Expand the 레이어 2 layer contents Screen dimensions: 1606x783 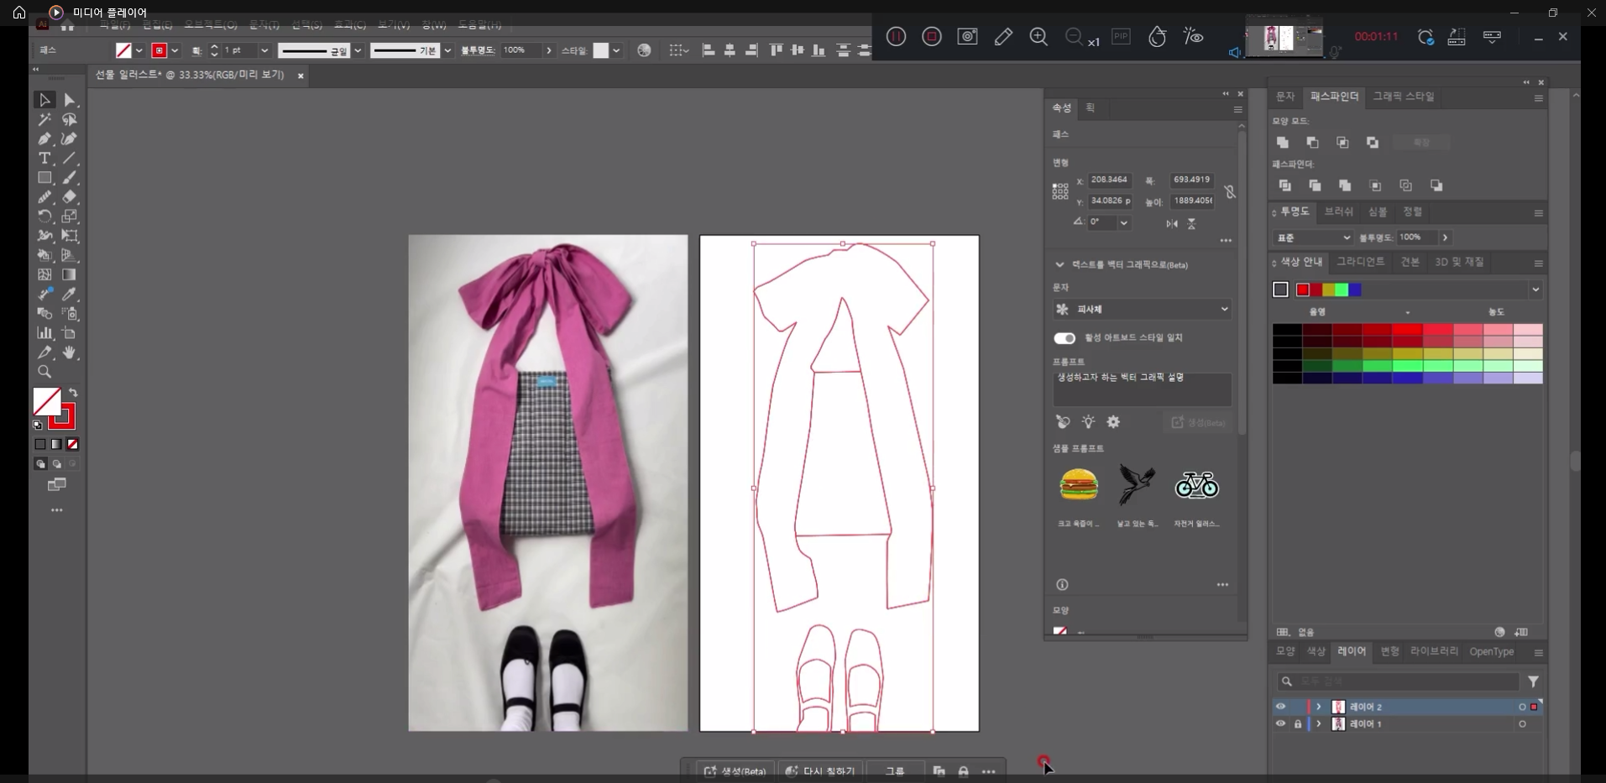(1318, 707)
